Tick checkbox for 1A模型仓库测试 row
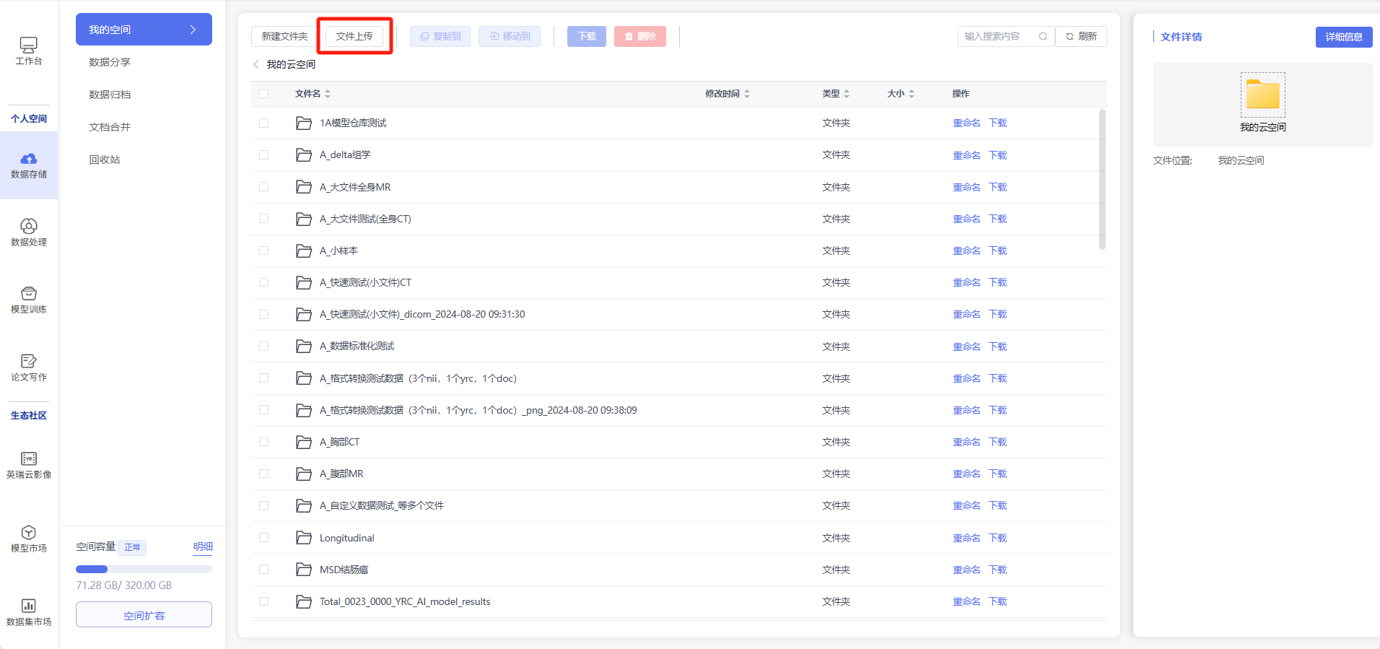This screenshot has width=1380, height=649. pos(263,123)
